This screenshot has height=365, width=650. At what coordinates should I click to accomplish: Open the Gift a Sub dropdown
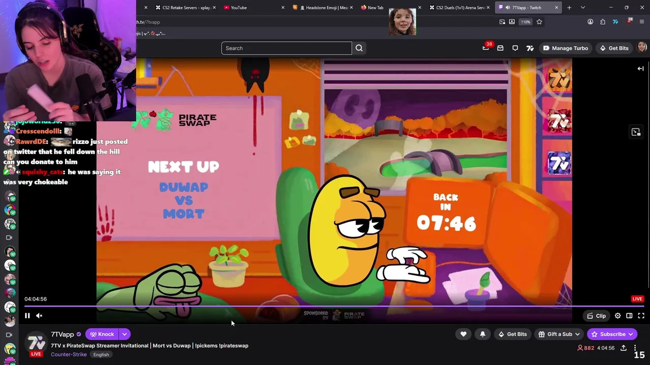(559, 334)
